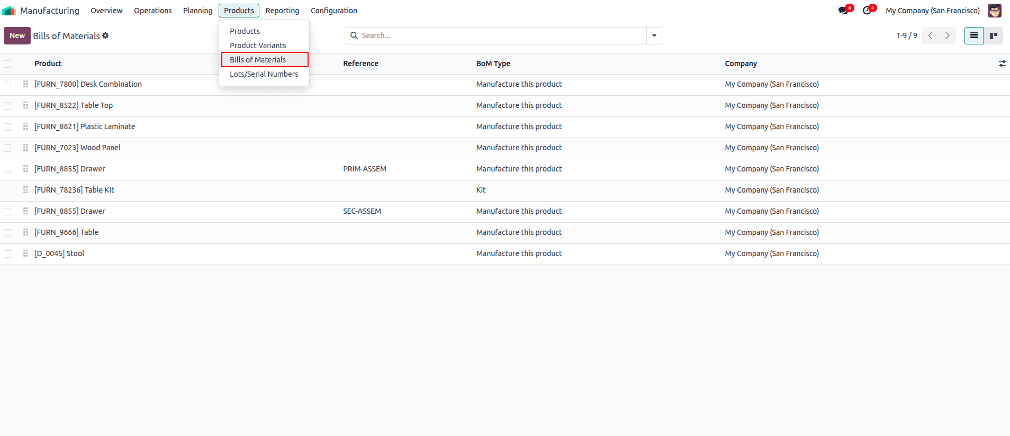
Task: Open the company switcher My Company (San Francisco)
Action: [x=933, y=11]
